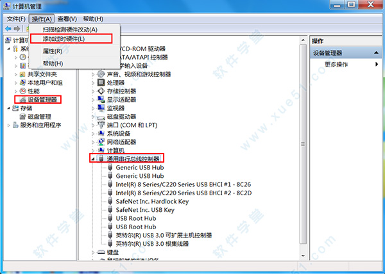This screenshot has height=274, width=385.
Task: Click the 磁盘管理 disk management icon
Action: [x=22, y=117]
